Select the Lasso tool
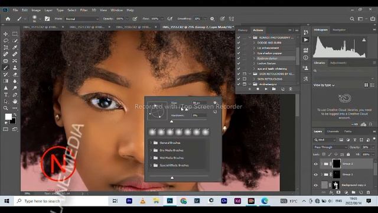 (5, 41)
